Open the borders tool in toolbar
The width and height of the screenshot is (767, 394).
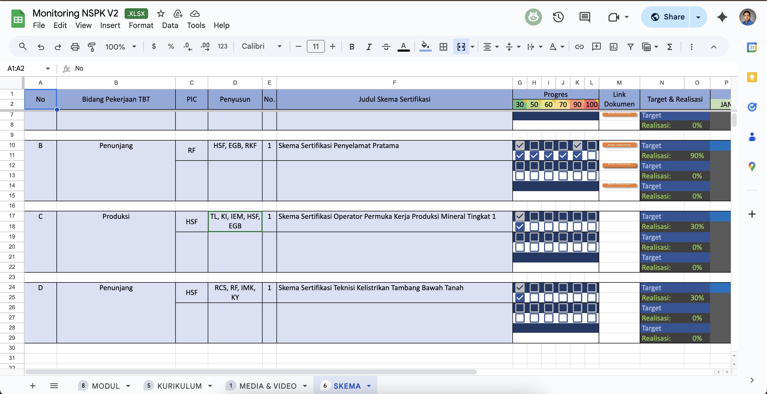443,47
